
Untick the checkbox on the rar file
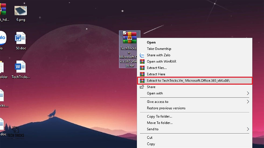(x=124, y=33)
